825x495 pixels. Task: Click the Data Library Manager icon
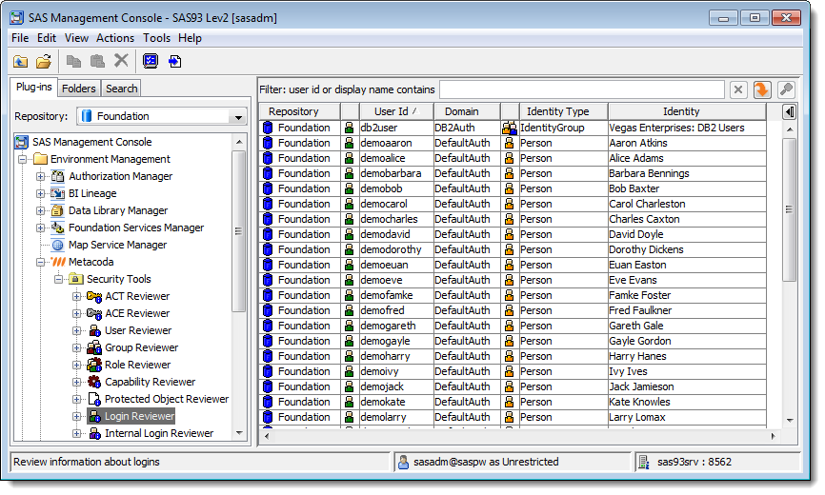point(58,210)
